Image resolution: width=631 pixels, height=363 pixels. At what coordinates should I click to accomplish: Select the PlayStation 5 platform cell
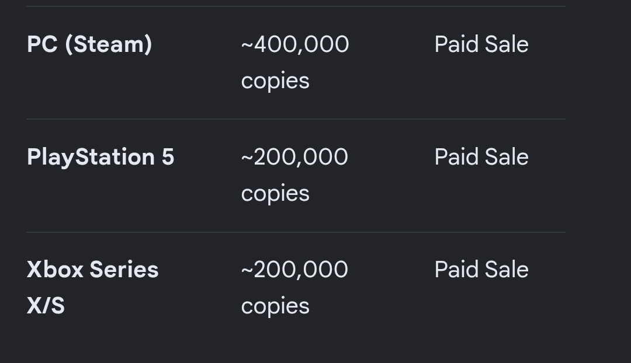(100, 157)
